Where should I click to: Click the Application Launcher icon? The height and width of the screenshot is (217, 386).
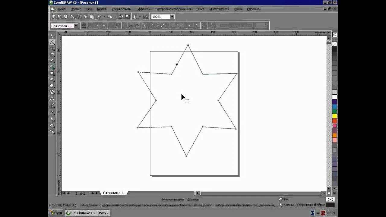point(135,17)
